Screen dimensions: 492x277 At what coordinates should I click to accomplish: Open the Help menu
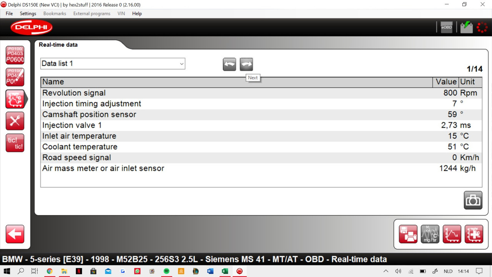(x=137, y=13)
